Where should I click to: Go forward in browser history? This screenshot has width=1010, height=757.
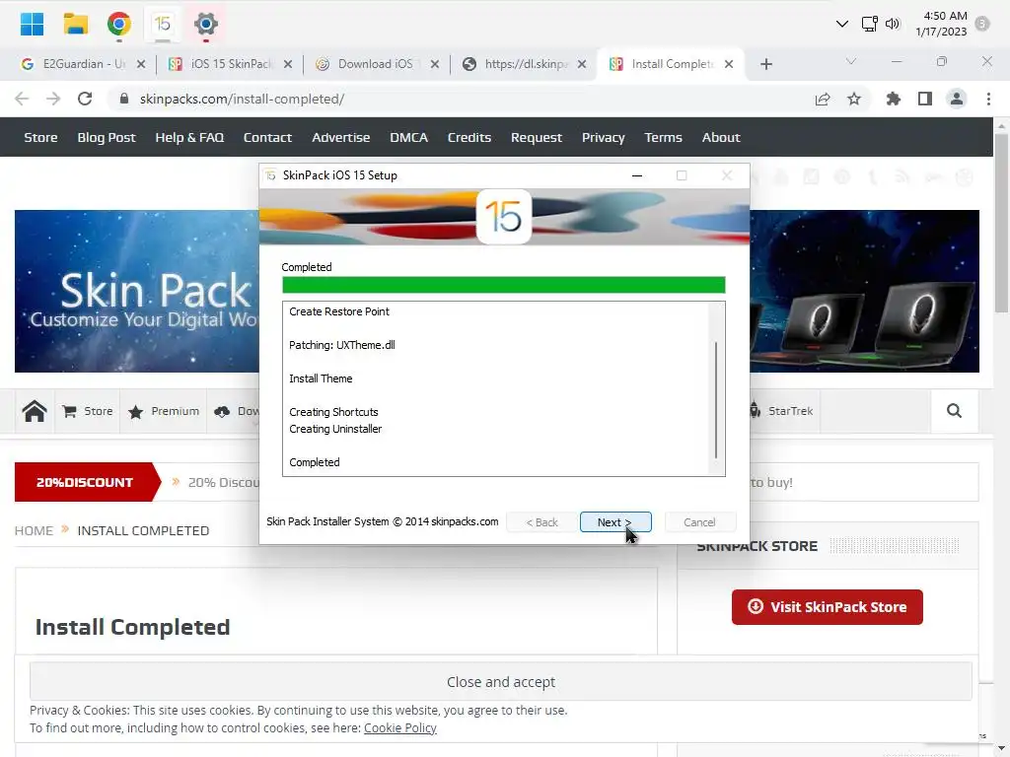tap(53, 100)
